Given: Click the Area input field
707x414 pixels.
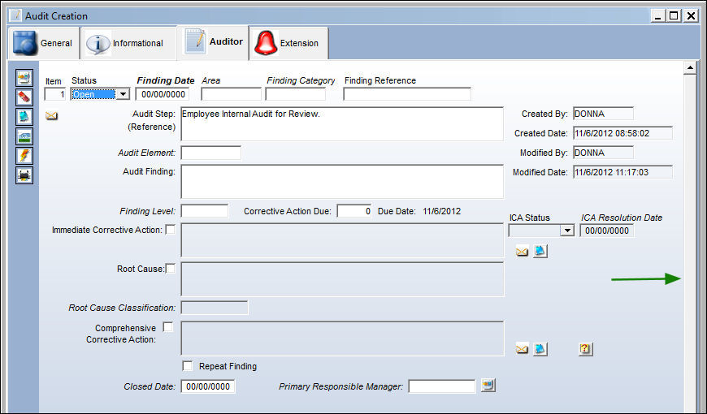Looking at the screenshot, I should click(x=231, y=94).
